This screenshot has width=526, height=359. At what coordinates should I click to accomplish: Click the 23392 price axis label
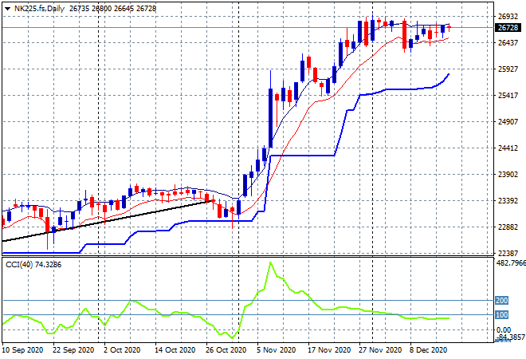pyautogui.click(x=508, y=201)
